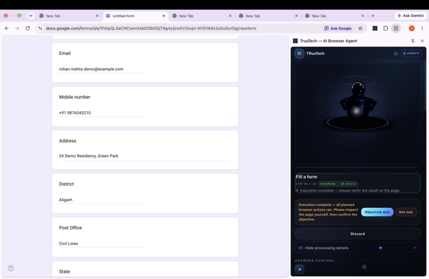Click the State question label

point(64,272)
